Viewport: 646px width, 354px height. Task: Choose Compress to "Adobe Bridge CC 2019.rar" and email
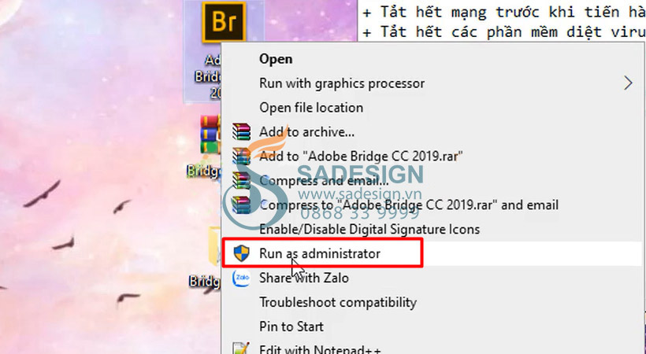pyautogui.click(x=409, y=205)
